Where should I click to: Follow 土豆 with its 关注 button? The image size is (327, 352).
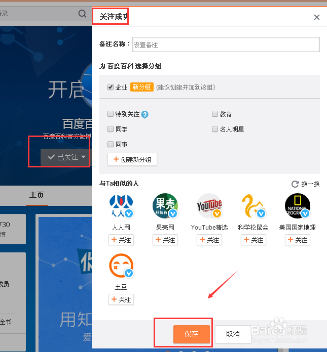[121, 299]
